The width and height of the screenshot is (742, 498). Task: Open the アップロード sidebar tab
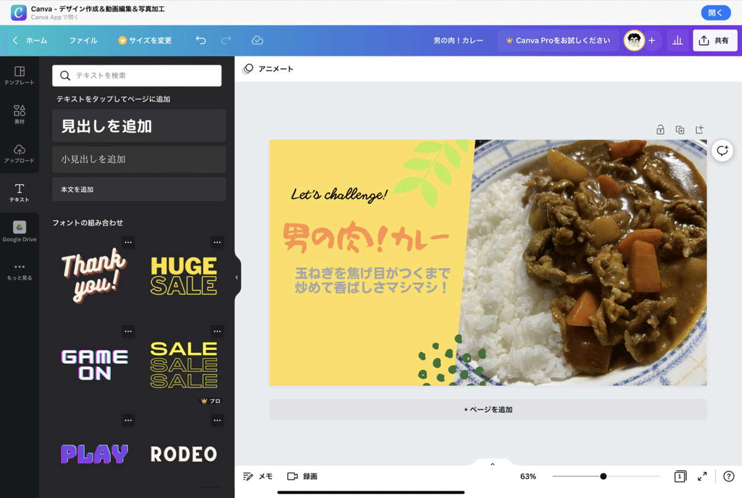pyautogui.click(x=19, y=154)
